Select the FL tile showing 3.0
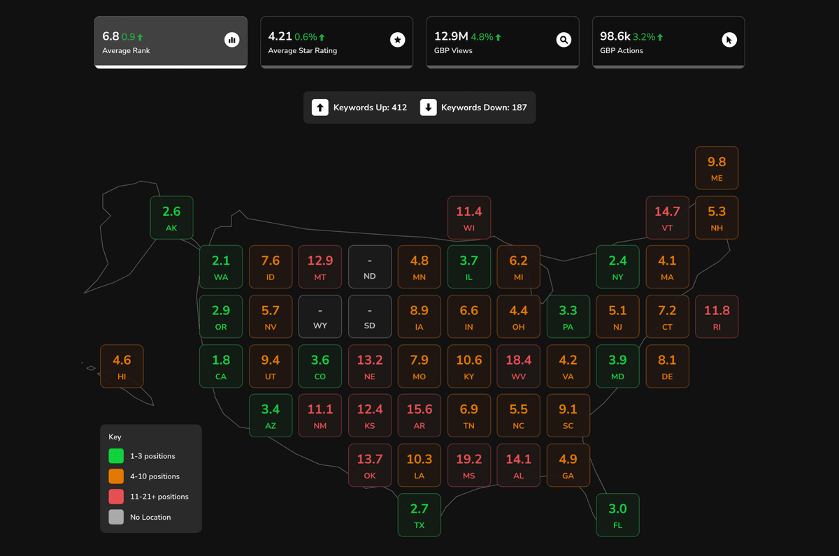This screenshot has height=556, width=839. pos(617,515)
